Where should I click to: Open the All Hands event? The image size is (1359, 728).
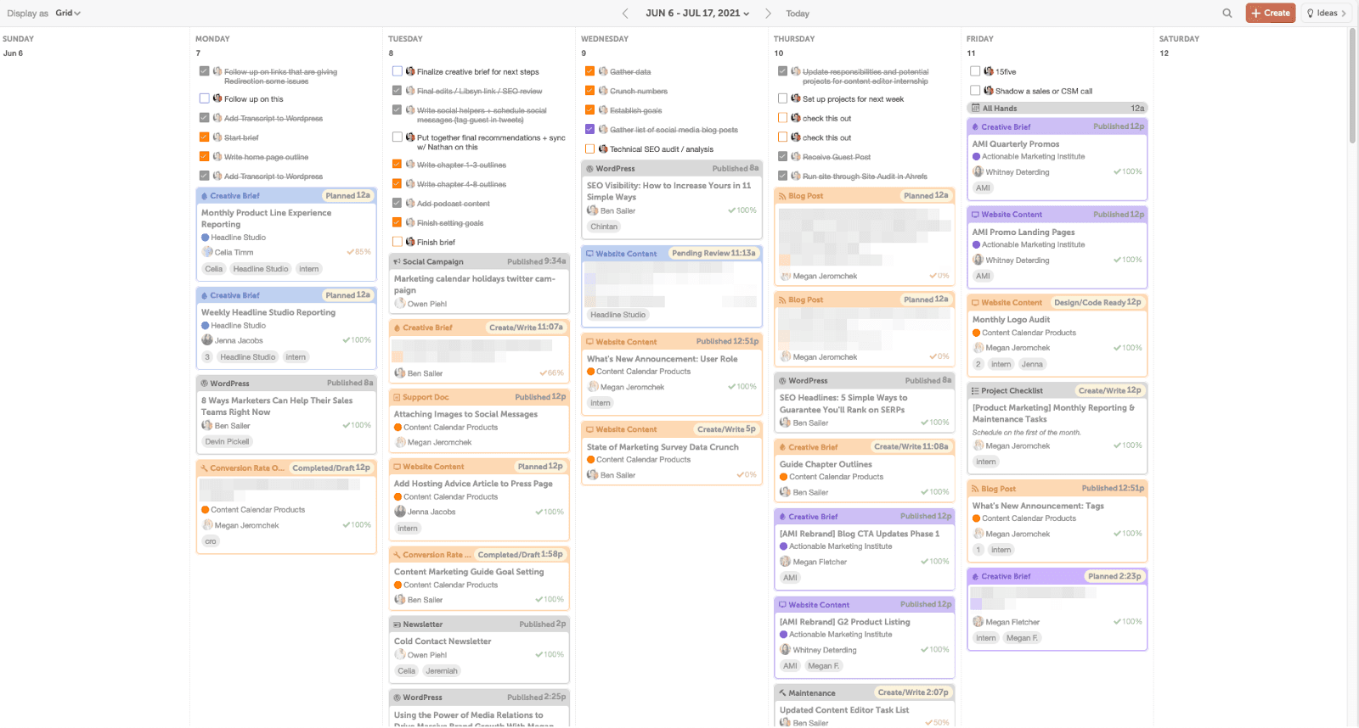(1057, 109)
